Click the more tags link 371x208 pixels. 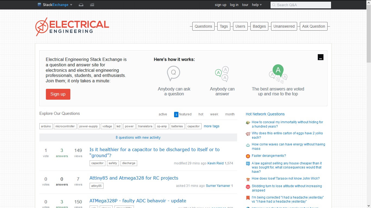click(x=212, y=126)
